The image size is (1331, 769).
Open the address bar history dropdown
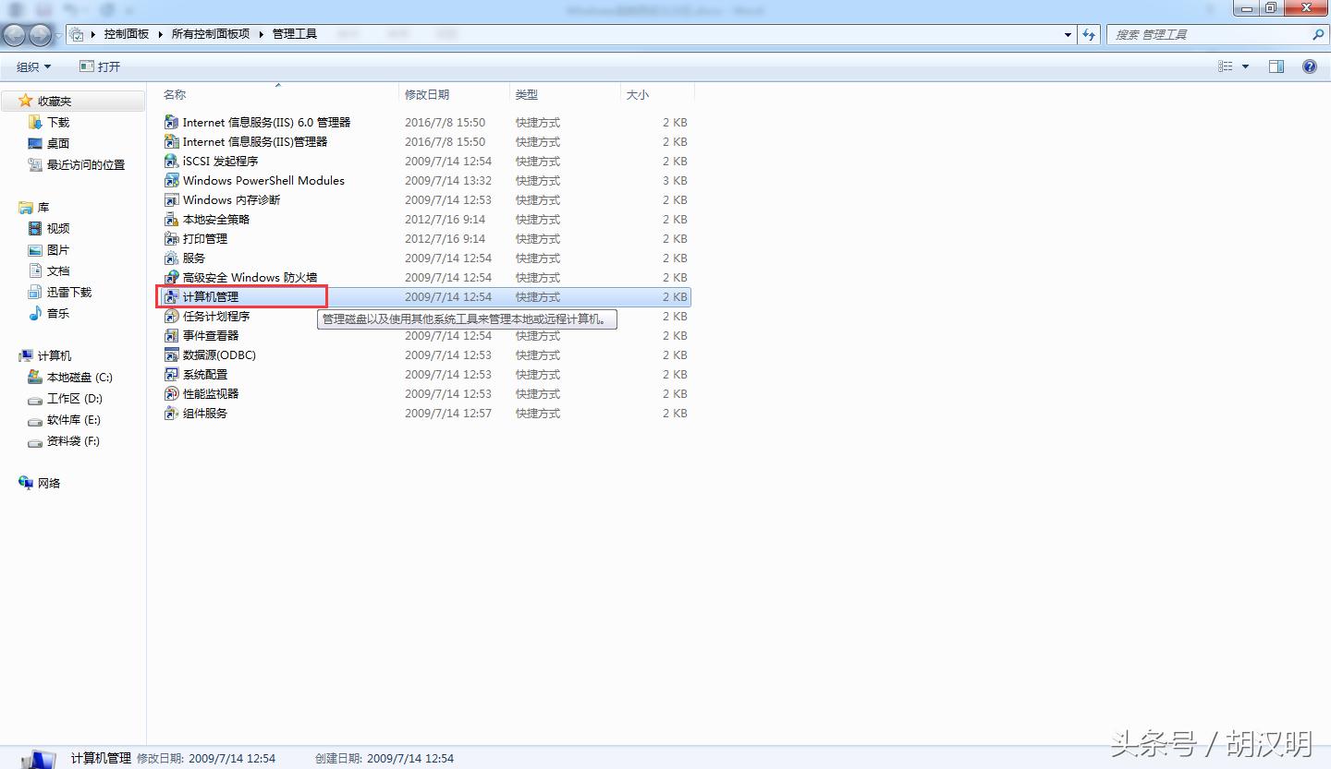click(x=1068, y=34)
